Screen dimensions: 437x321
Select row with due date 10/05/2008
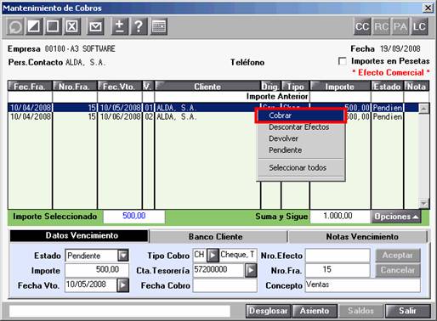(x=213, y=108)
